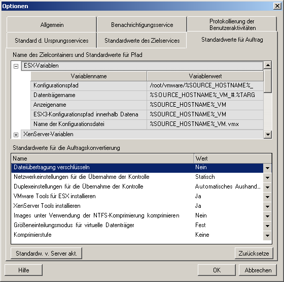Select the Konfigurationspfad variable cell
The height and width of the screenshot is (282, 284).
click(x=89, y=85)
